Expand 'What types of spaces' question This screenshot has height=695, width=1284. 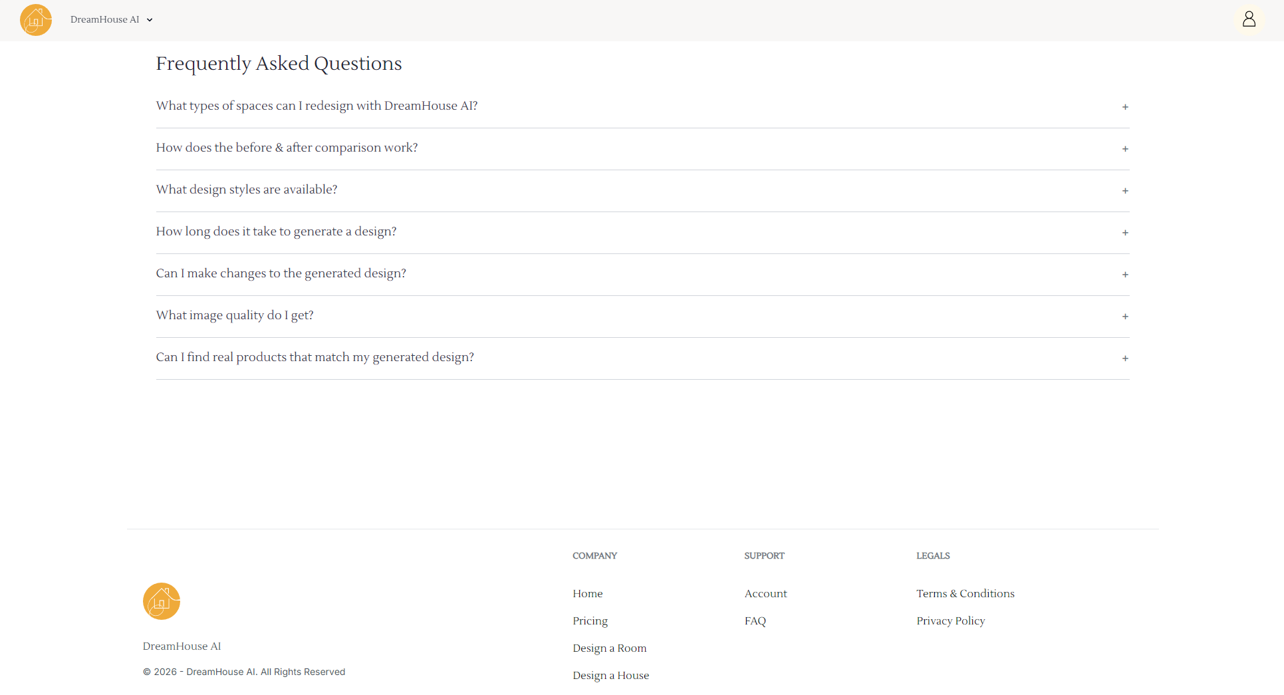click(x=317, y=106)
